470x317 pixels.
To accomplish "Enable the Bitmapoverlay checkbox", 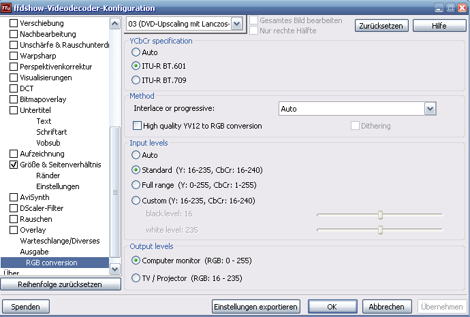I will (14, 99).
